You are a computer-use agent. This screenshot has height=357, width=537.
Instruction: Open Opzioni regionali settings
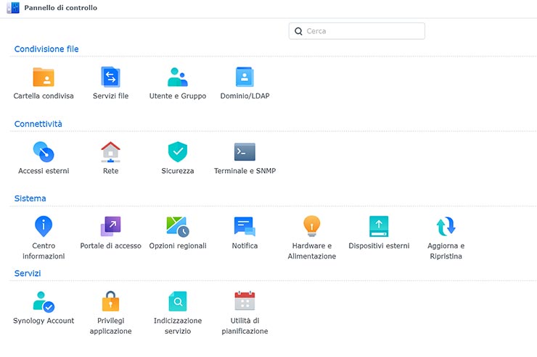coord(178,227)
